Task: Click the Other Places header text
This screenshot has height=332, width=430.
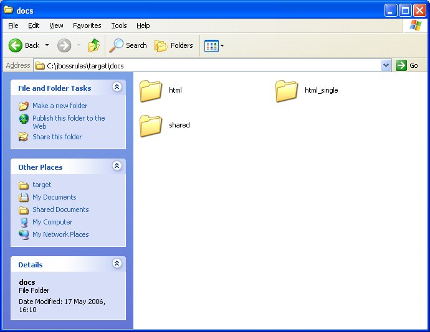Action: click(x=41, y=167)
